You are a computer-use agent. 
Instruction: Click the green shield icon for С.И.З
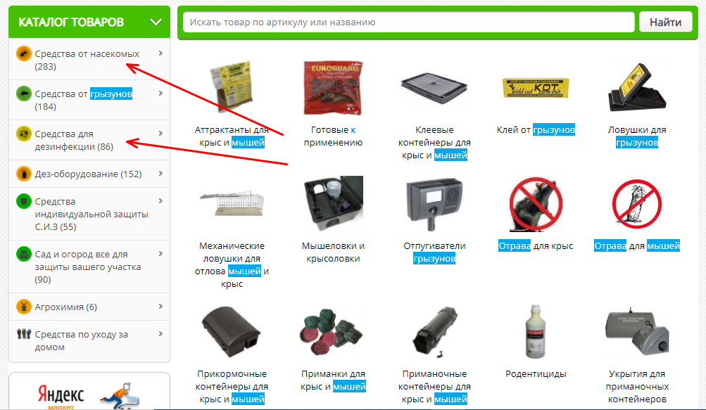tap(24, 201)
